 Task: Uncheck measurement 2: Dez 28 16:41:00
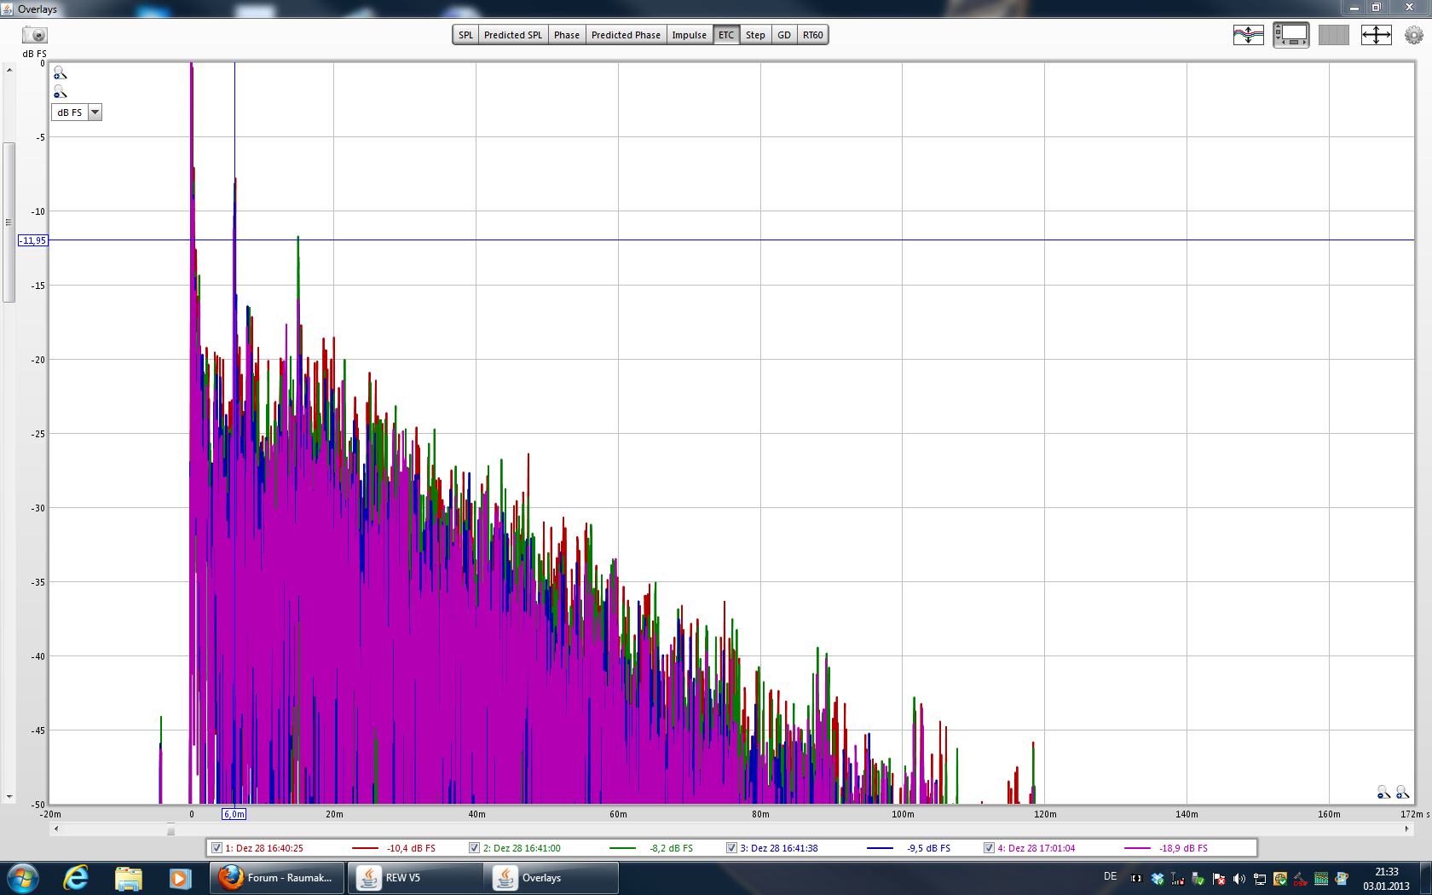474,848
